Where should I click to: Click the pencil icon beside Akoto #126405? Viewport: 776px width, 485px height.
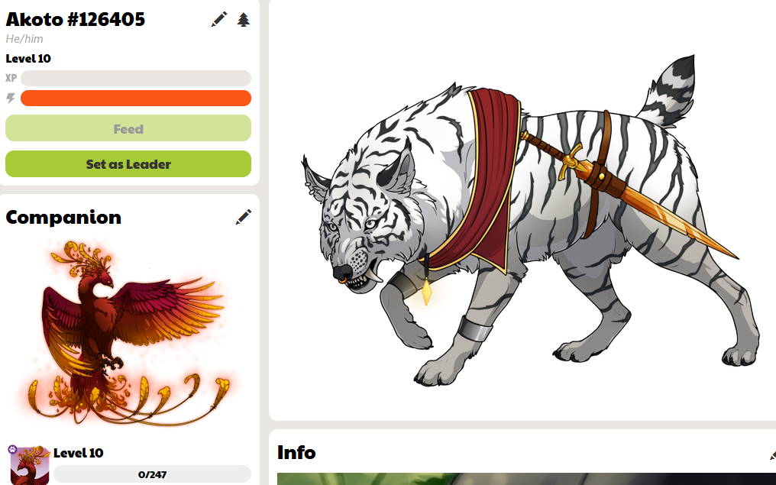click(x=218, y=19)
